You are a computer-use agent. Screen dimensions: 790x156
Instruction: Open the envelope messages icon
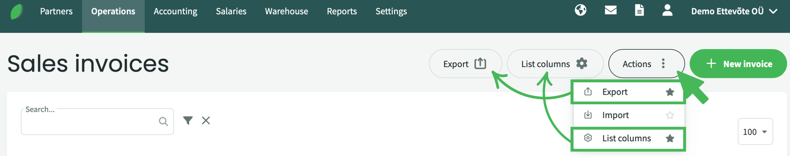coord(610,10)
